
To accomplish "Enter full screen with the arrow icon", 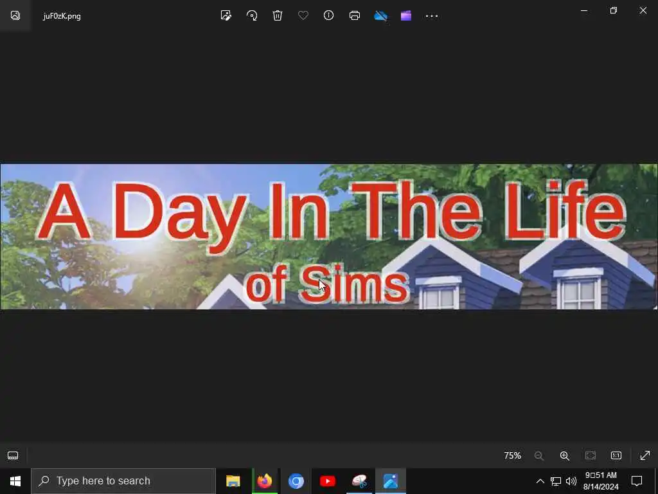I will [x=645, y=455].
